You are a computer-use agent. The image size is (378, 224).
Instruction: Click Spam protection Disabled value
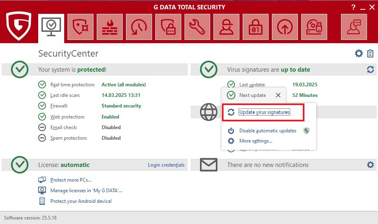tap(111, 138)
